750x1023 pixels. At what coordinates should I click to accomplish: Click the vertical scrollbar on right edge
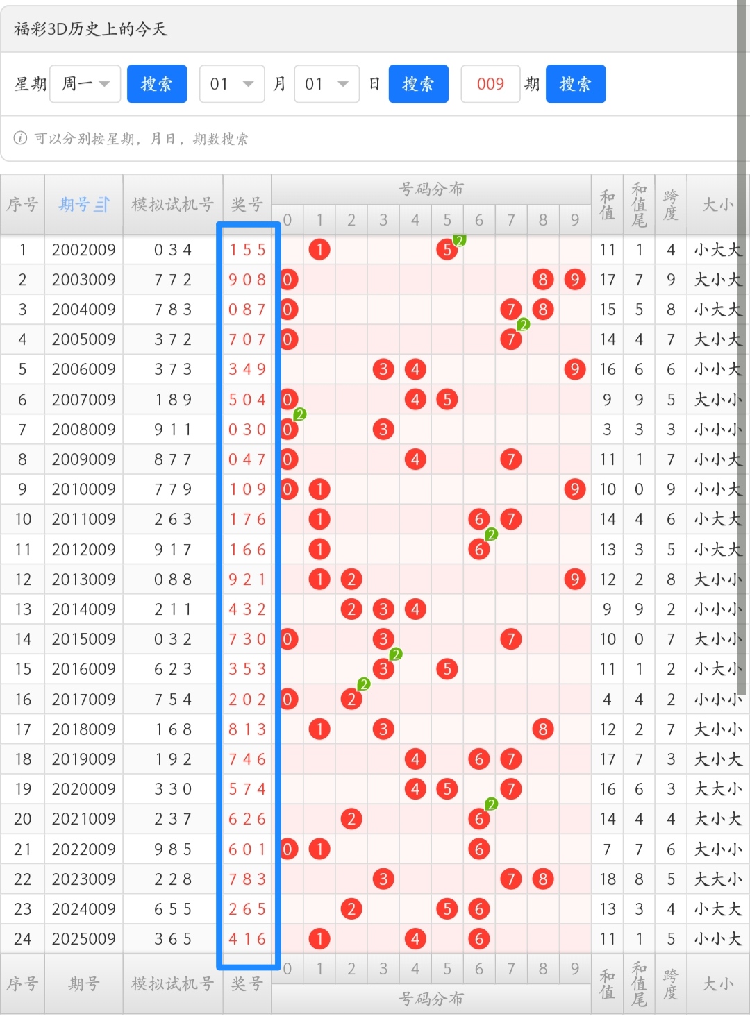click(x=743, y=347)
